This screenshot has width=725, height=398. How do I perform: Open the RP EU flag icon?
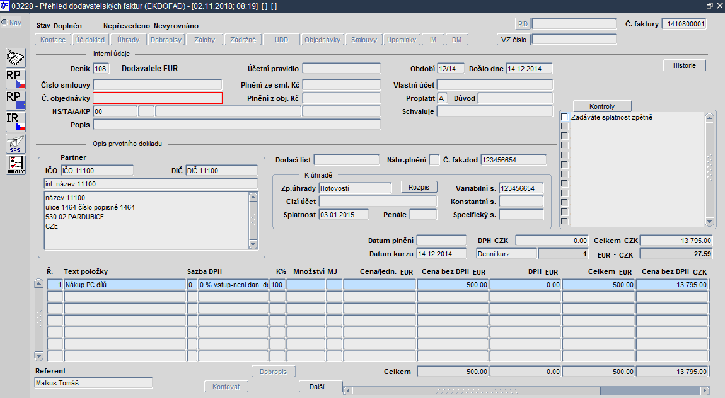16,101
